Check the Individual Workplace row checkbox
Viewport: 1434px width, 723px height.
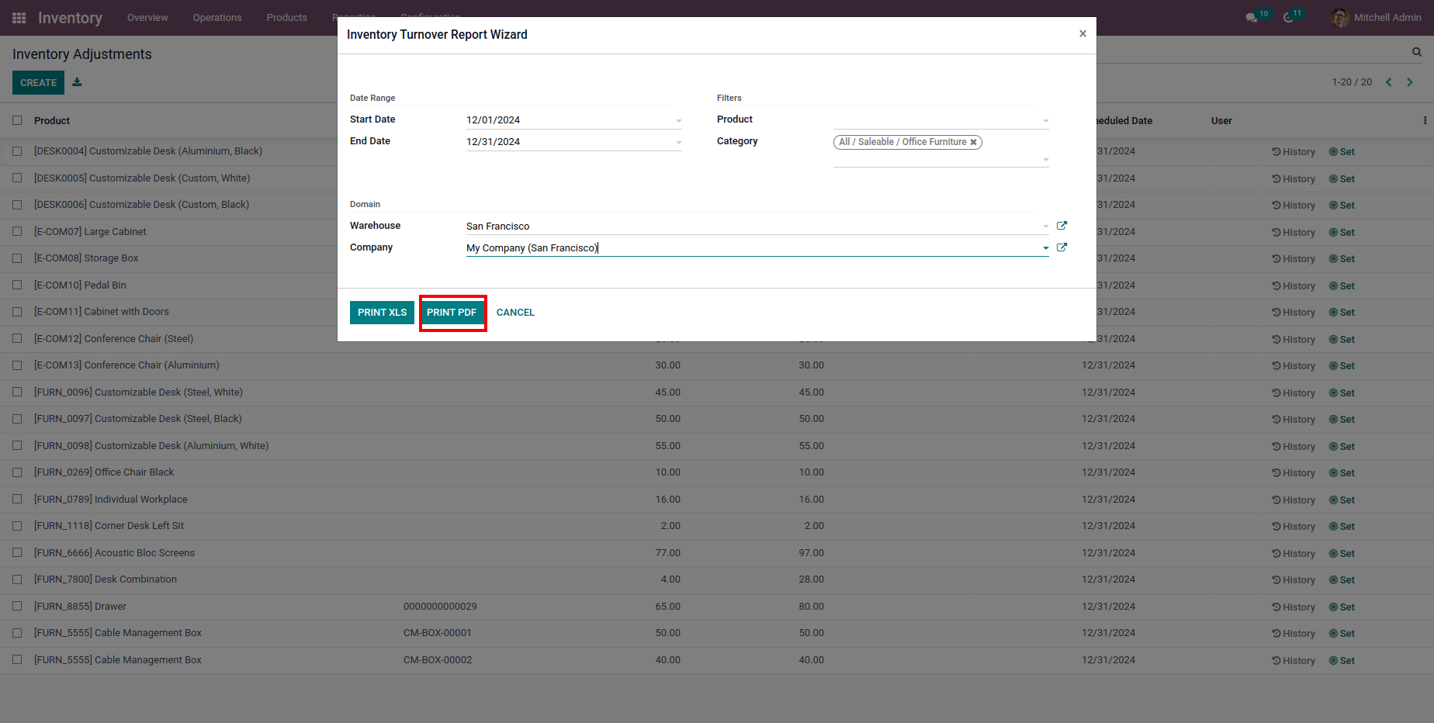(x=17, y=499)
